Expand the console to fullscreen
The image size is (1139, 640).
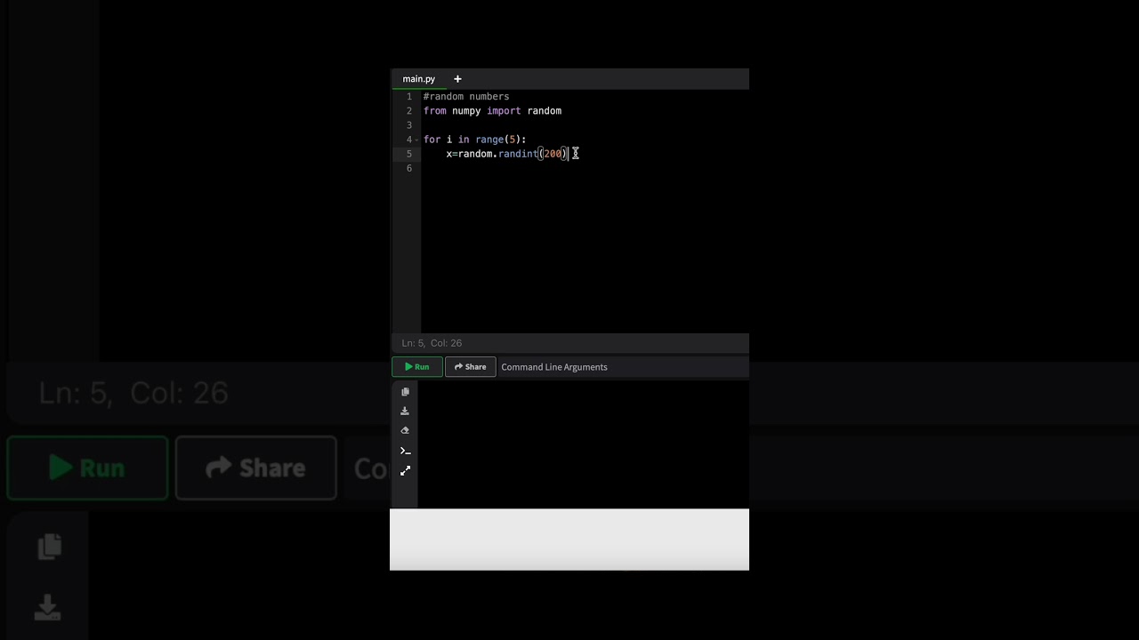[405, 470]
